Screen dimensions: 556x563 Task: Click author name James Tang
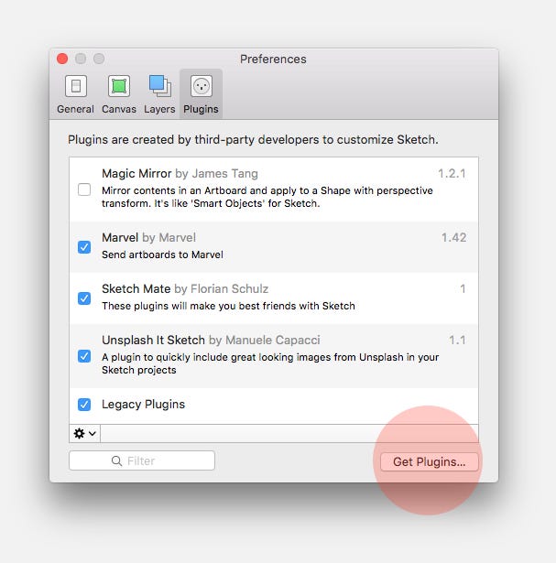(x=224, y=173)
